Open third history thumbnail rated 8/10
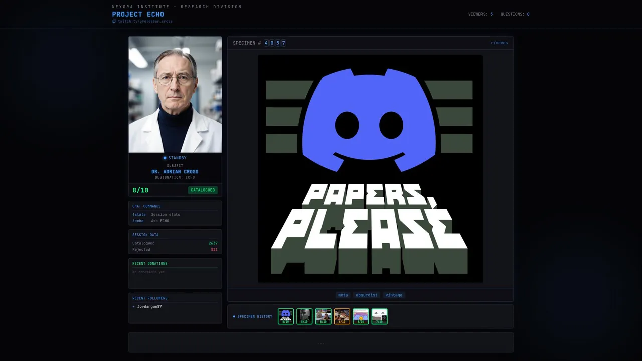This screenshot has height=361, width=642. click(324, 316)
